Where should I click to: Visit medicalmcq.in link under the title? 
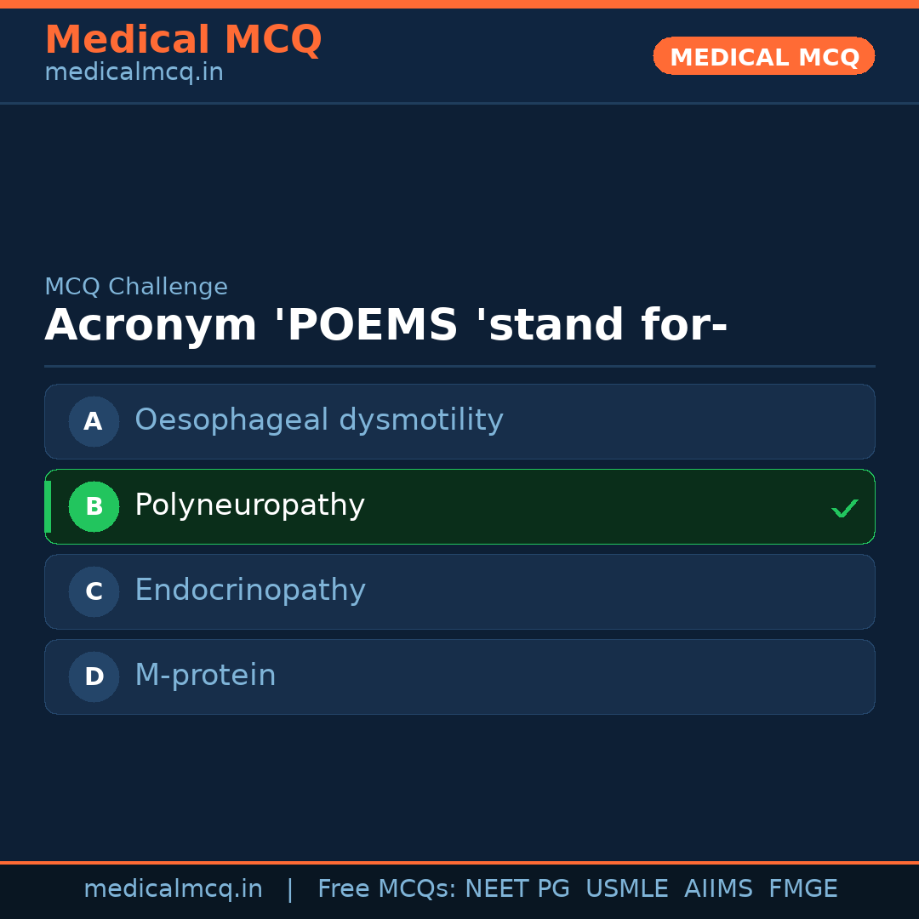coord(134,73)
